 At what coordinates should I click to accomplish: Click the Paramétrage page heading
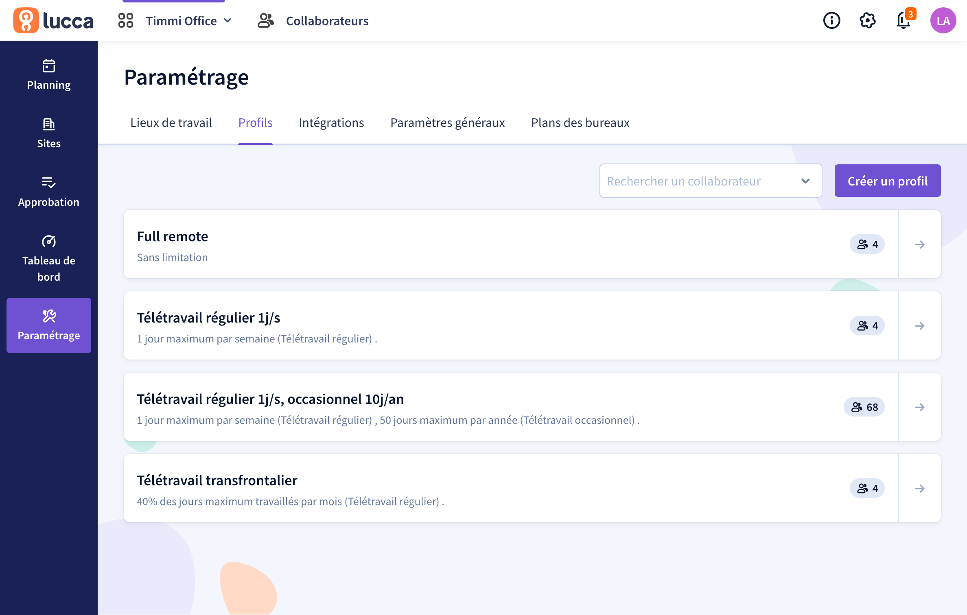tap(186, 77)
